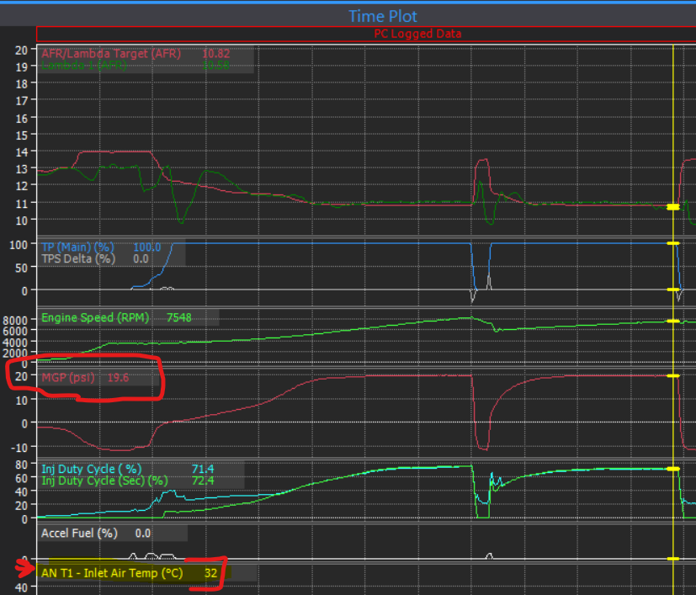Select the MGP (psi) trace label

pyautogui.click(x=68, y=378)
